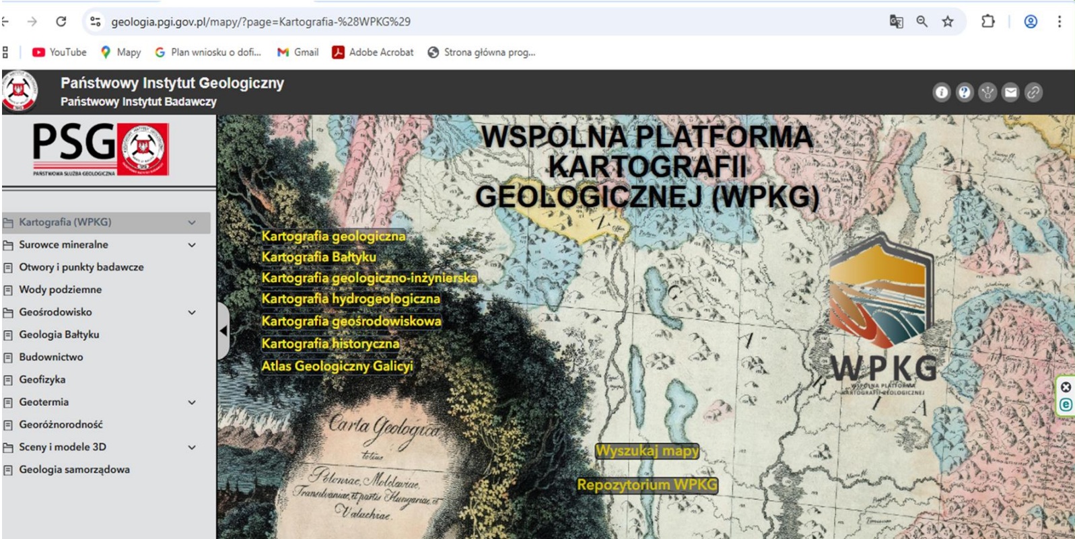Click the Repozytorium WPKG link
This screenshot has width=1075, height=539.
click(647, 485)
